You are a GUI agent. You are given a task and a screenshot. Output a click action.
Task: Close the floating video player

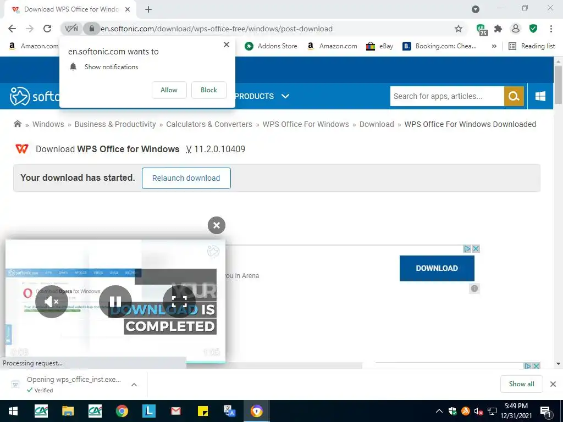click(217, 225)
